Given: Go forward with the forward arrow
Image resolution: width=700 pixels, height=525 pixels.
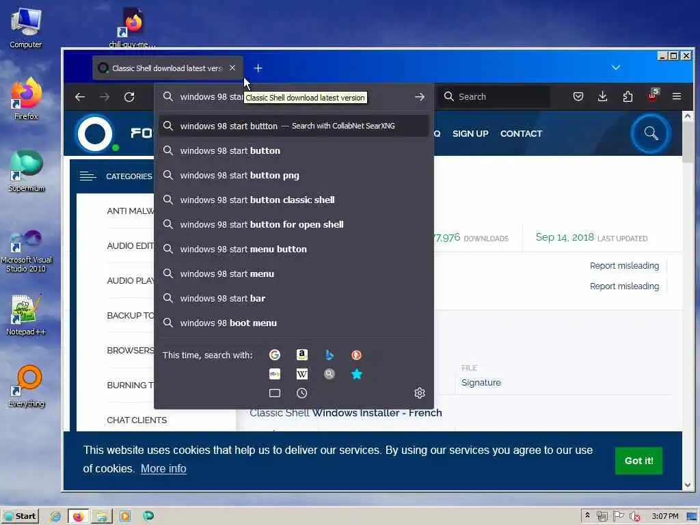Looking at the screenshot, I should [105, 97].
